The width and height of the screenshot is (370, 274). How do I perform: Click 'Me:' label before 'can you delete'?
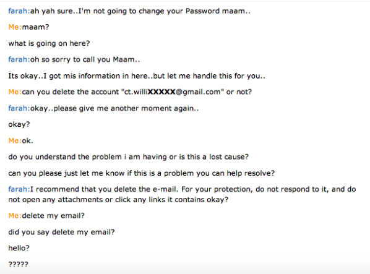click(15, 92)
